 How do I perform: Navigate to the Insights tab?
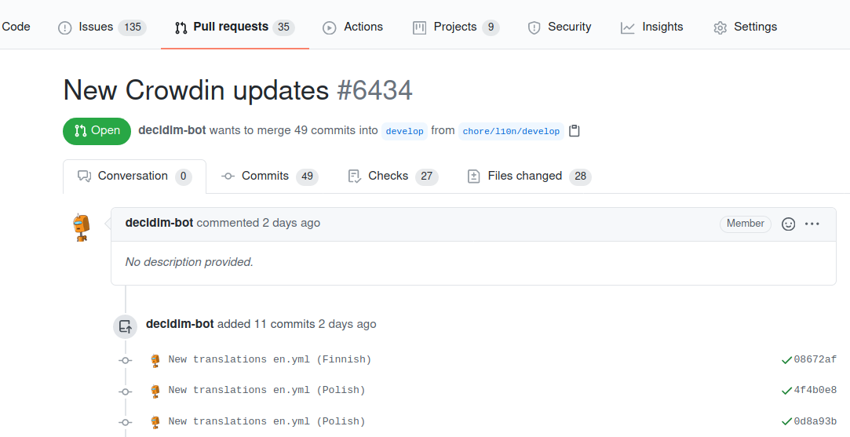(652, 27)
